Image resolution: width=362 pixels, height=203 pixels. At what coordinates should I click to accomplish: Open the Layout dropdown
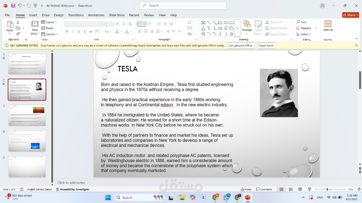click(x=49, y=22)
